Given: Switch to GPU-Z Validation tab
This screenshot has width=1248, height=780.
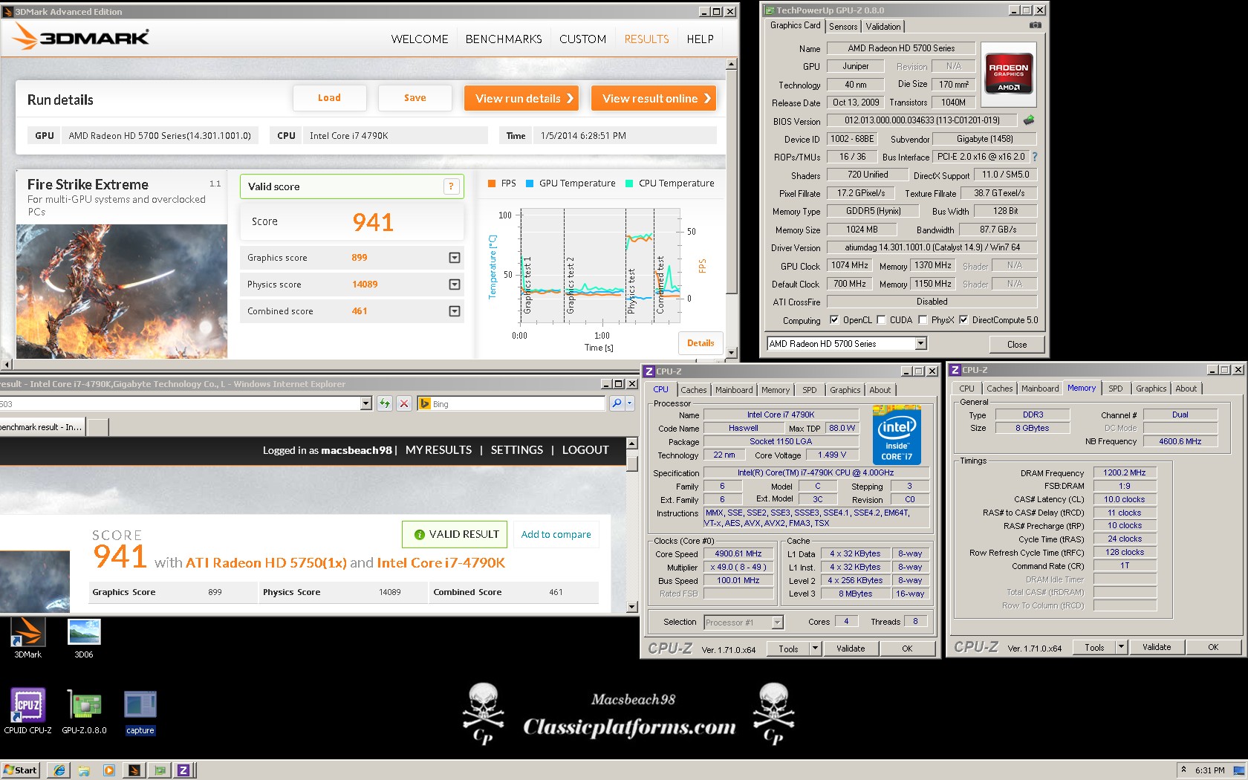Looking at the screenshot, I should tap(883, 26).
